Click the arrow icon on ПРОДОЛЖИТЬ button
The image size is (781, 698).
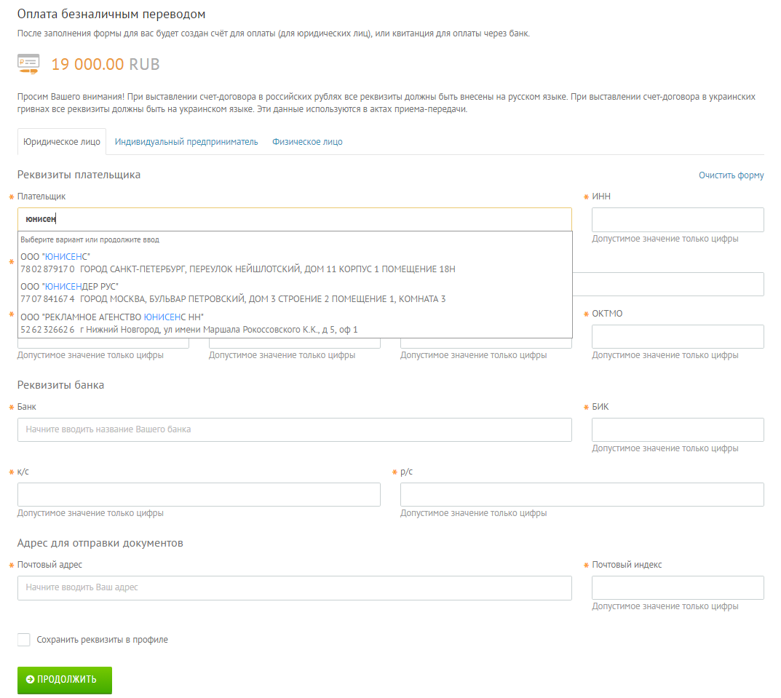[x=30, y=680]
